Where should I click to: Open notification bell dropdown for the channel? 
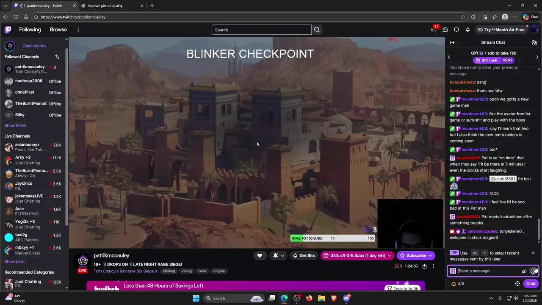coord(278,255)
